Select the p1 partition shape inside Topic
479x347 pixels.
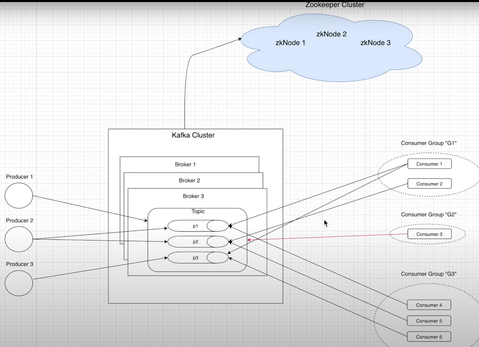coord(195,226)
